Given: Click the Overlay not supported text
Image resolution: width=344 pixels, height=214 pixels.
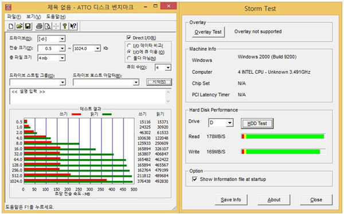Looking at the screenshot, I should point(258,31).
